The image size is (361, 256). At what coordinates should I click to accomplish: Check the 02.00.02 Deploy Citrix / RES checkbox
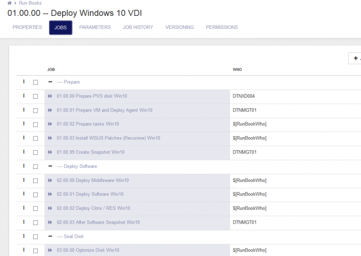click(x=36, y=208)
